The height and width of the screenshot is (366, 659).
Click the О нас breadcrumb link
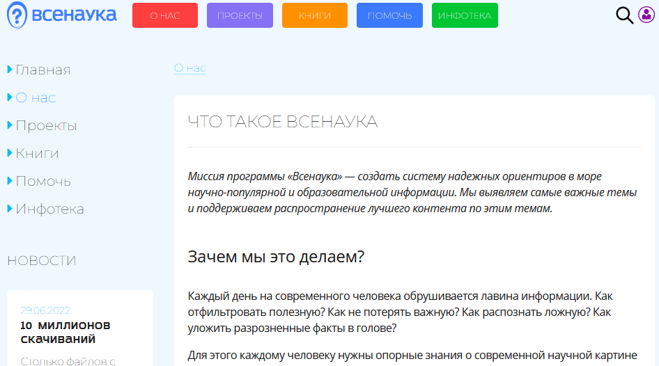click(x=190, y=68)
